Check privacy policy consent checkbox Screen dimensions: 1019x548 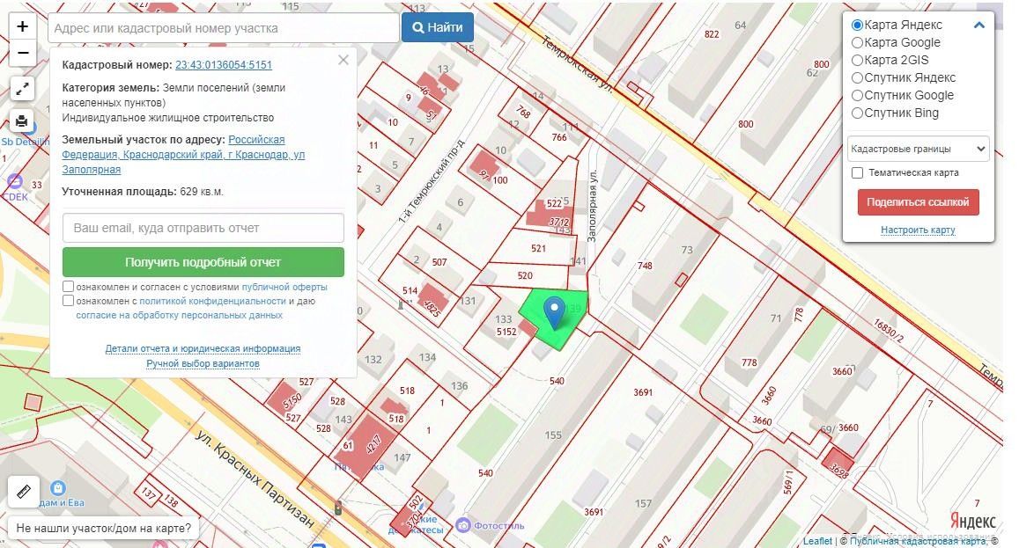(x=68, y=301)
